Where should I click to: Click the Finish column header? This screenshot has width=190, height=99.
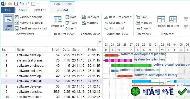pos(94,49)
